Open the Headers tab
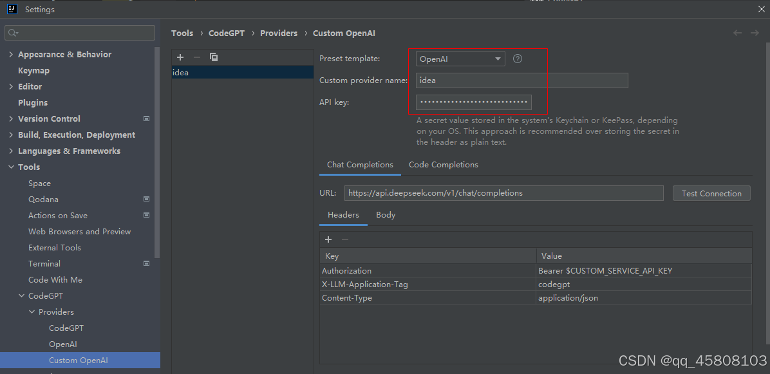The image size is (770, 374). point(343,215)
